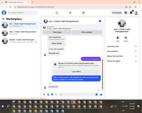Open Jero conversation in chat list
The image size is (142, 113).
[x=20, y=25]
